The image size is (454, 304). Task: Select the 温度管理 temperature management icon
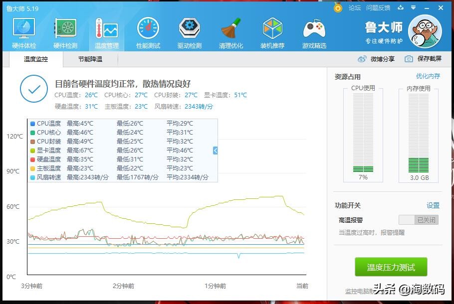click(x=106, y=31)
